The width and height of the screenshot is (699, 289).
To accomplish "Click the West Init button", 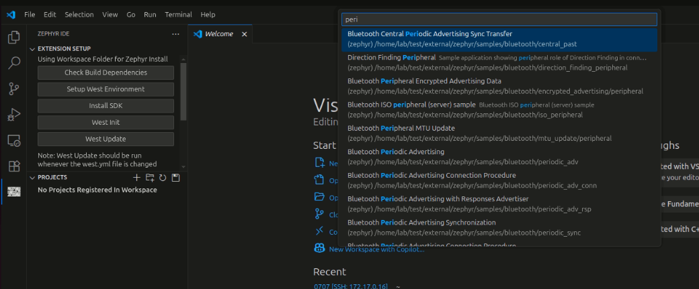I will click(x=106, y=122).
